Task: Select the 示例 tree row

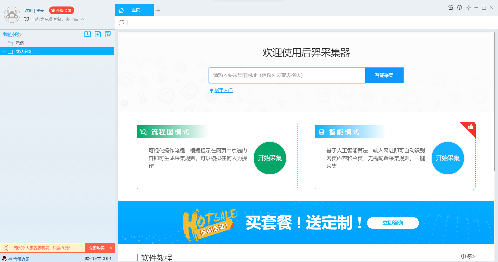Action: coord(57,43)
